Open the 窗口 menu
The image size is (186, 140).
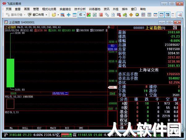134,9
